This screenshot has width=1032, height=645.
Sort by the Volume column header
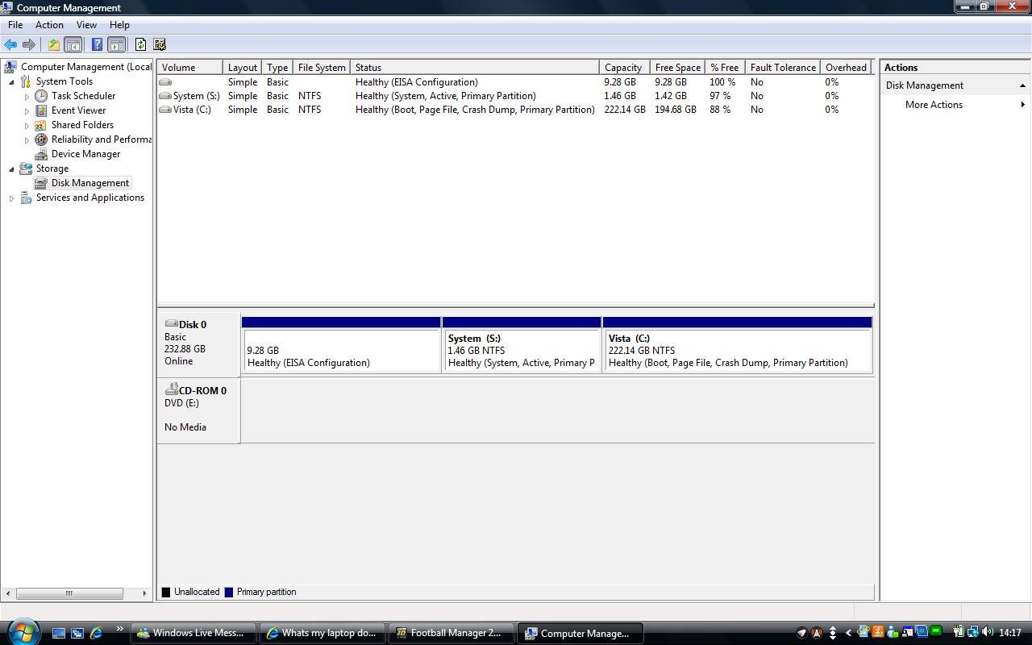click(x=189, y=68)
